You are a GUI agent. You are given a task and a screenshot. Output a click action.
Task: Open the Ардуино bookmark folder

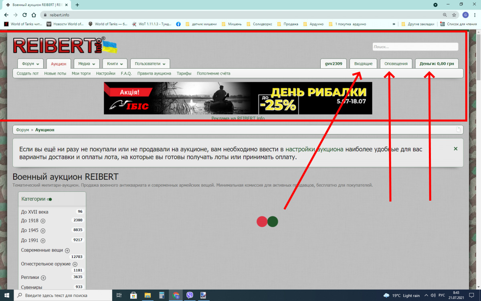(x=313, y=24)
